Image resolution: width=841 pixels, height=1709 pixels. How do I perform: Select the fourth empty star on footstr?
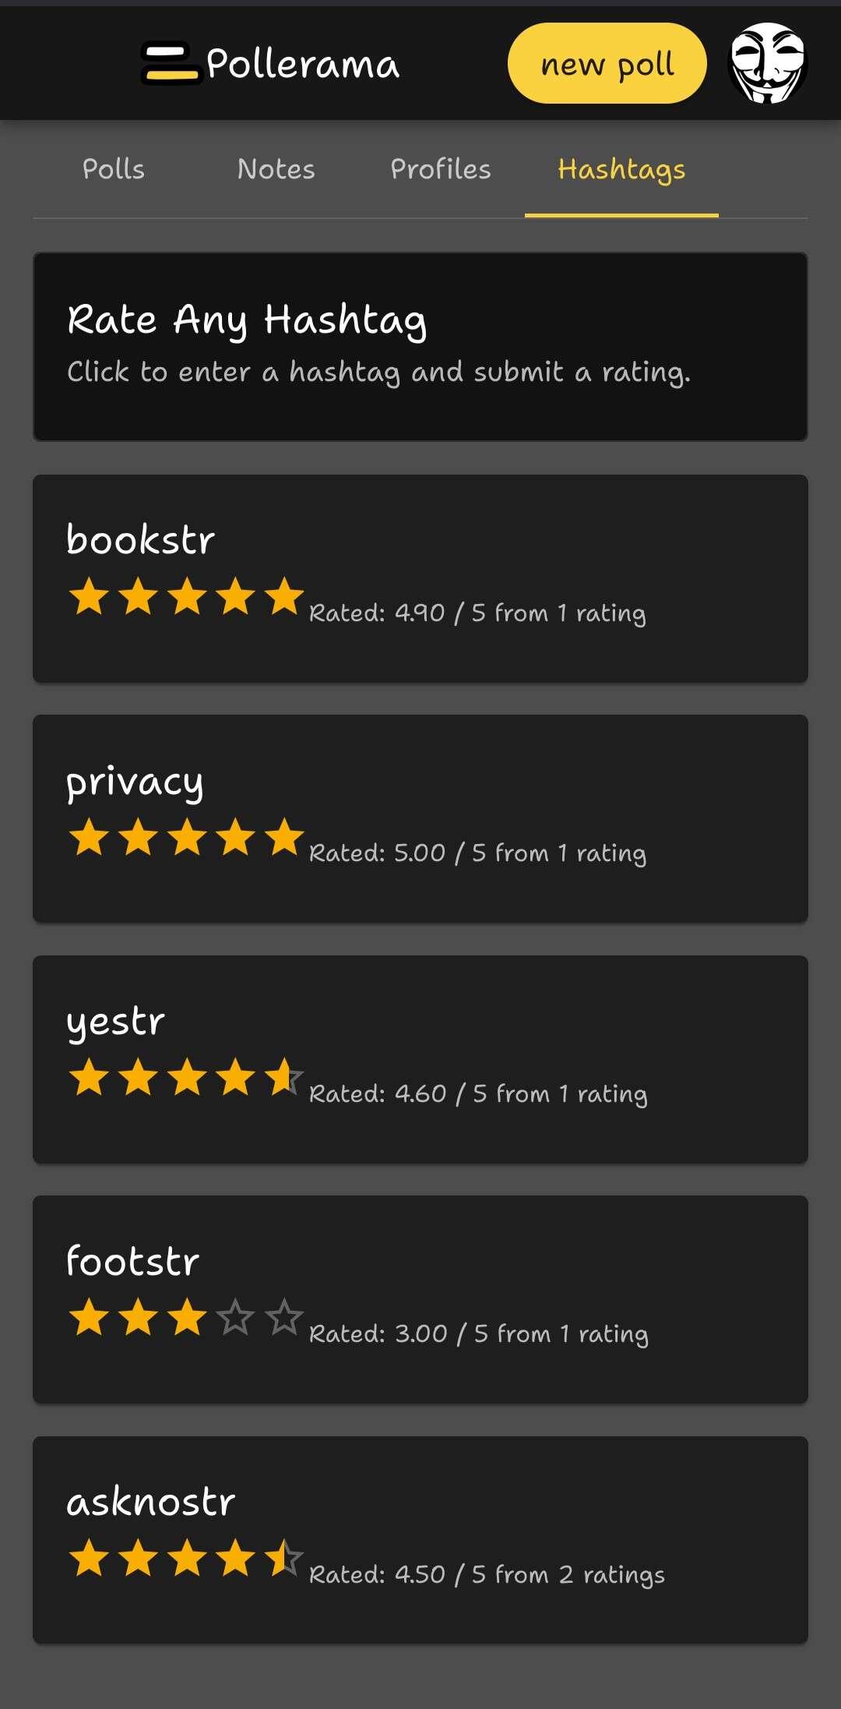pyautogui.click(x=235, y=1318)
